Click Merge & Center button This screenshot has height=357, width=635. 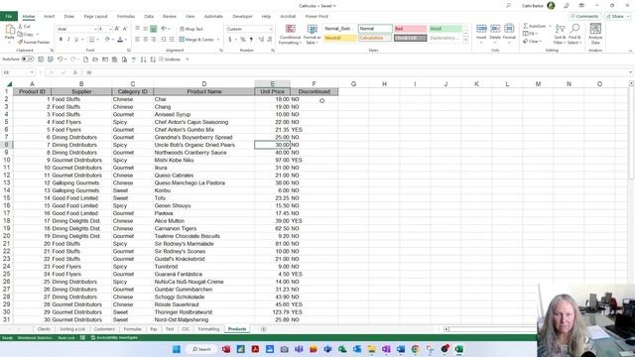196,40
